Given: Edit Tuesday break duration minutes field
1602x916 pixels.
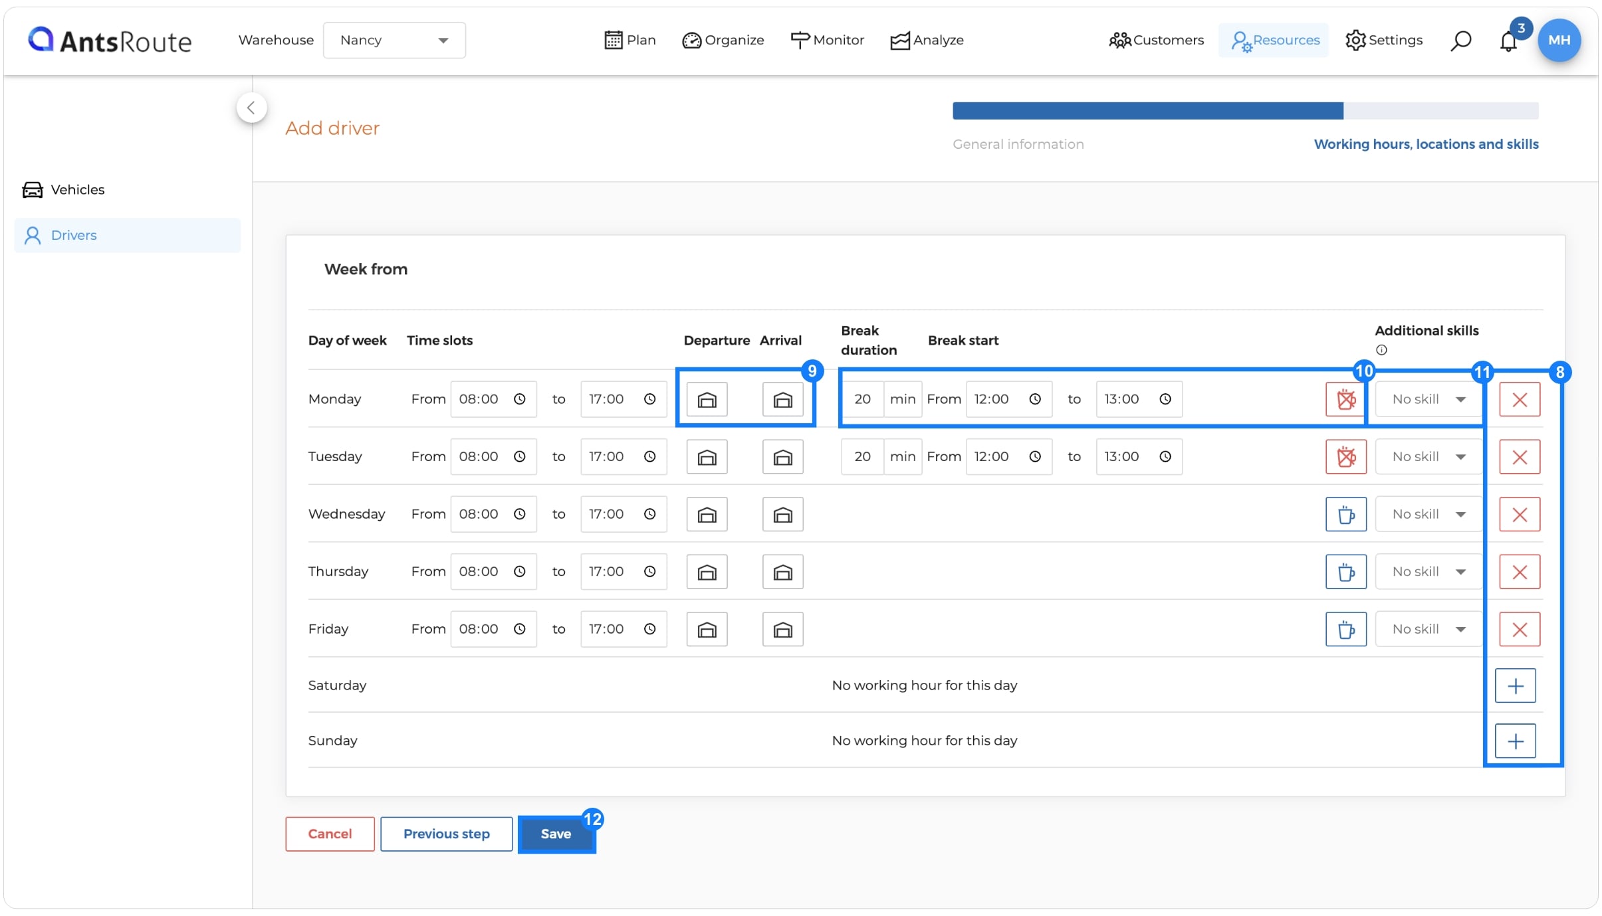Looking at the screenshot, I should coord(862,457).
